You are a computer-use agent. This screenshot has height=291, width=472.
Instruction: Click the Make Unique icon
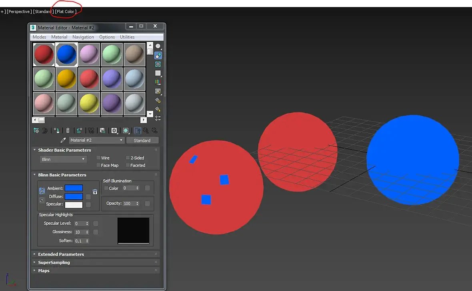91,131
